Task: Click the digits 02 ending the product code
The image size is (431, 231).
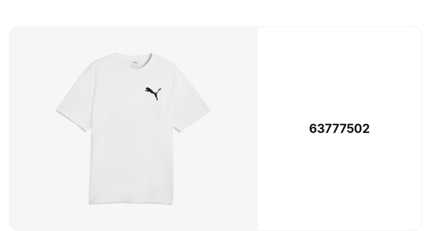Action: pos(362,129)
